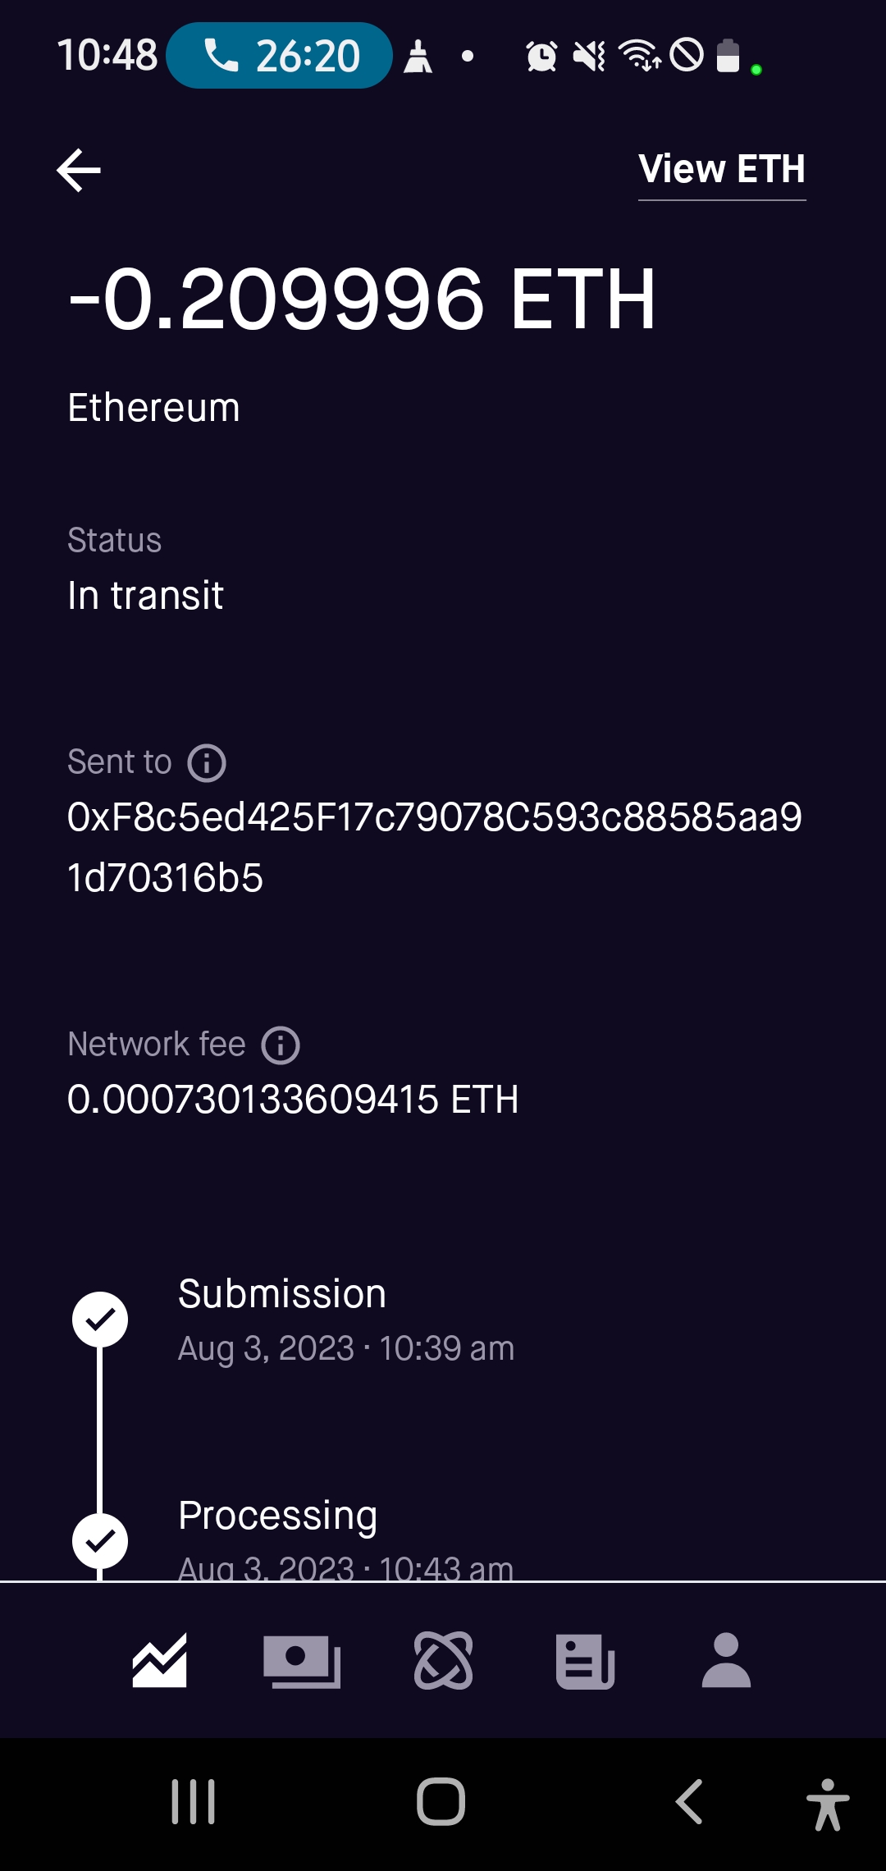
Task: Tap the recipient wallet address text
Action: tap(434, 847)
